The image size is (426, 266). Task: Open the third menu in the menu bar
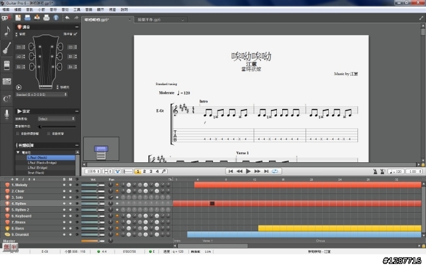(x=29, y=9)
